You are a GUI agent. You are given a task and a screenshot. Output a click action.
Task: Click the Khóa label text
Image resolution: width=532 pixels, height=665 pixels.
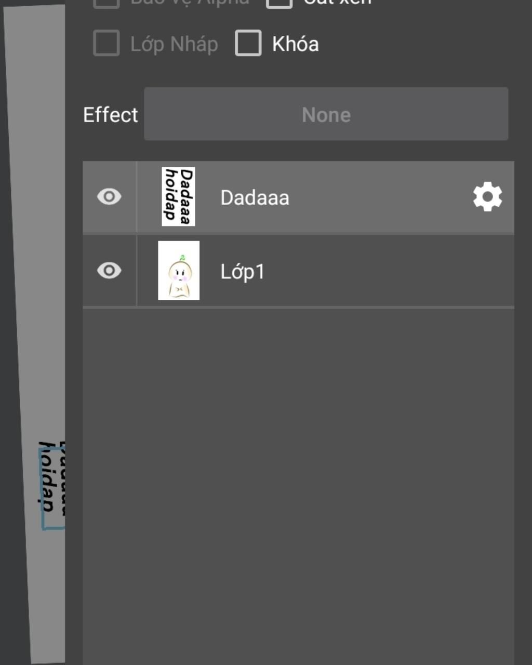(x=296, y=44)
